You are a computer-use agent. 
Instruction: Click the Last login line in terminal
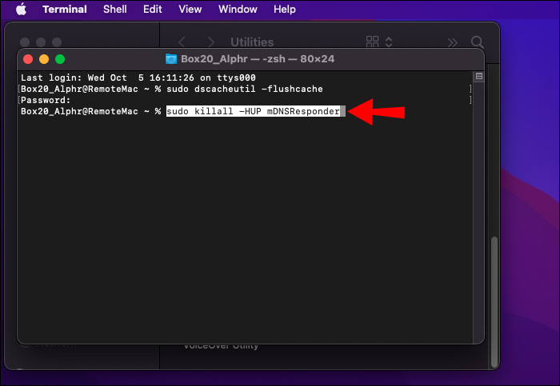pos(138,78)
